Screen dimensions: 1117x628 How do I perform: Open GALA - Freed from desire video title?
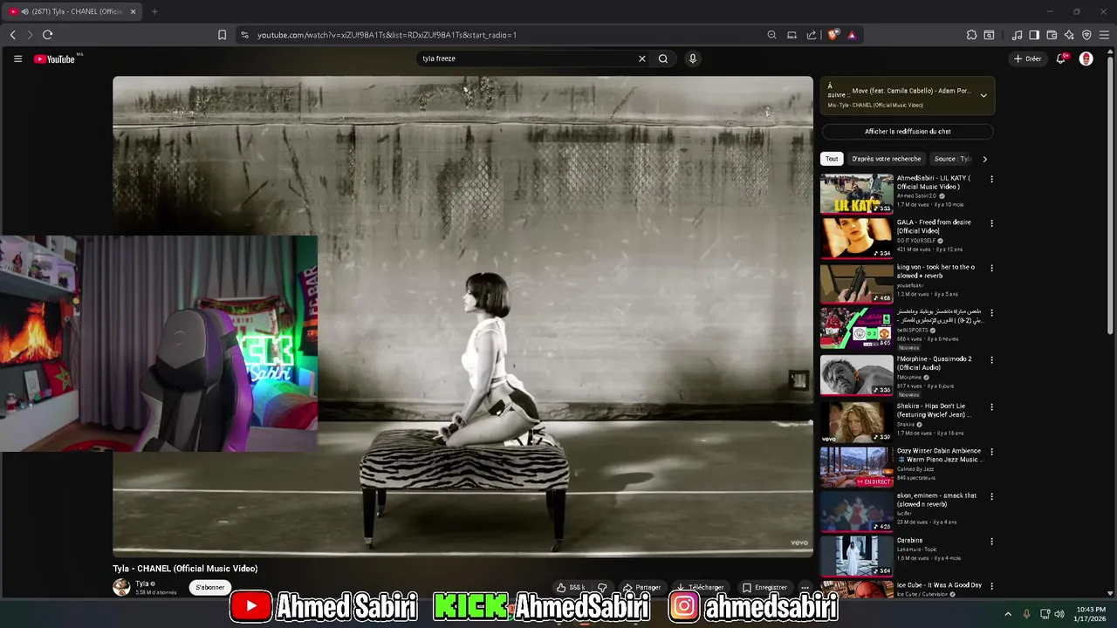pyautogui.click(x=934, y=226)
